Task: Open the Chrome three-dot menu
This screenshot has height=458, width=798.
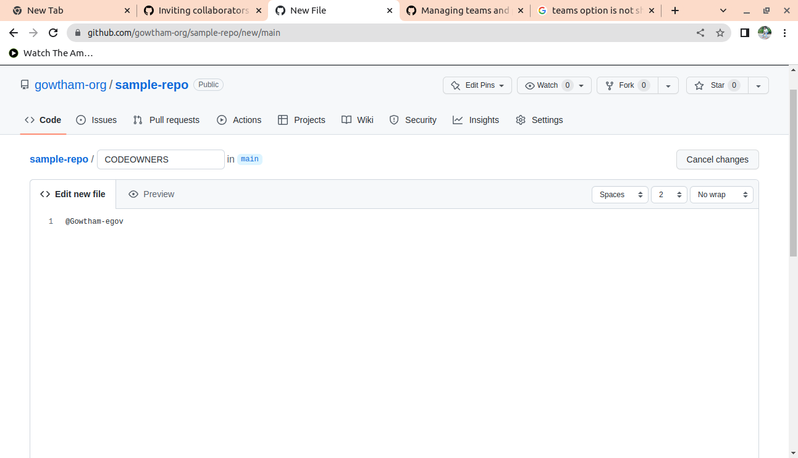Action: (784, 33)
